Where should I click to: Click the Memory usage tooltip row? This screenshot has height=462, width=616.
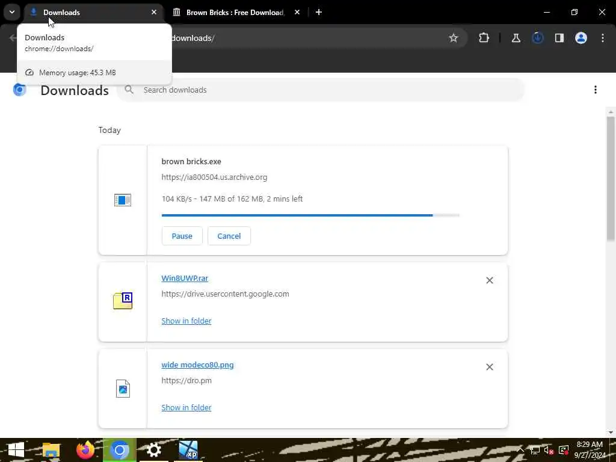tap(94, 73)
